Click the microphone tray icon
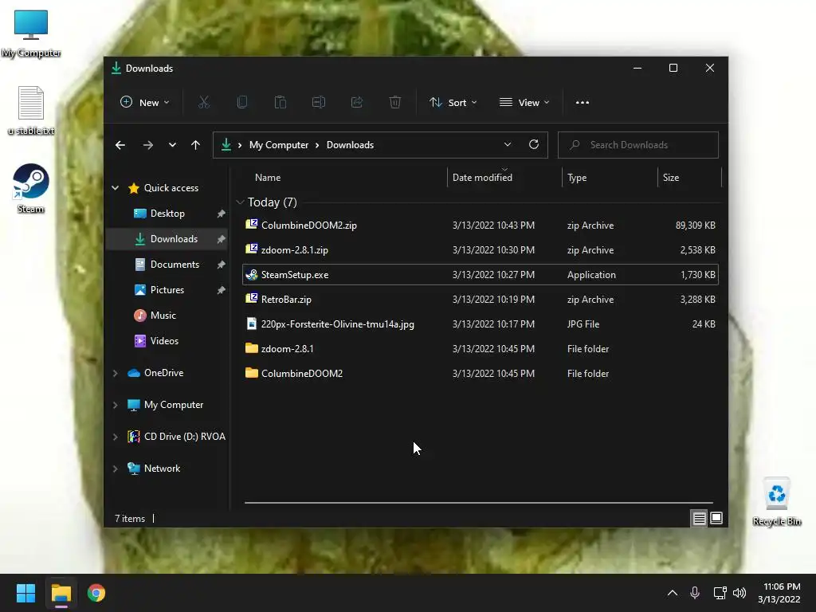Viewport: 816px width, 612px height. (695, 593)
